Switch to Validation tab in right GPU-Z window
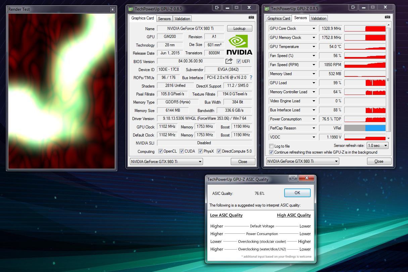This screenshot has height=272, width=408. tap(318, 18)
